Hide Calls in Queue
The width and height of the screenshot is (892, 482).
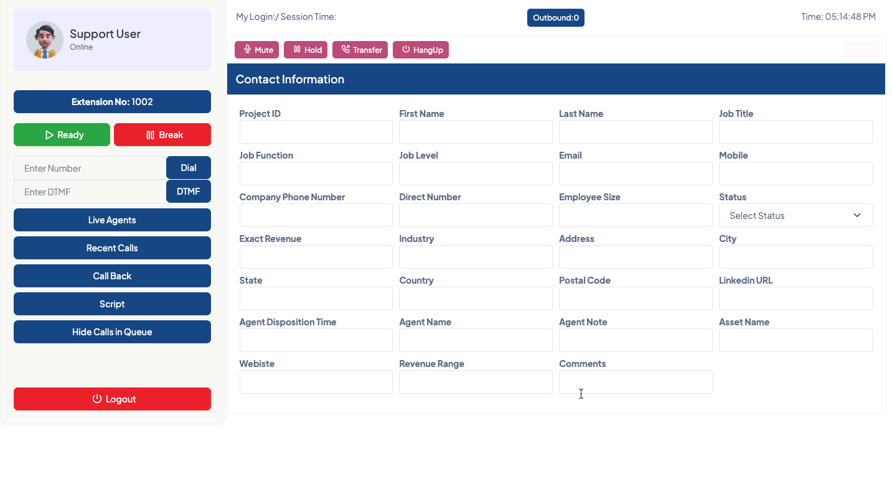pos(112,332)
